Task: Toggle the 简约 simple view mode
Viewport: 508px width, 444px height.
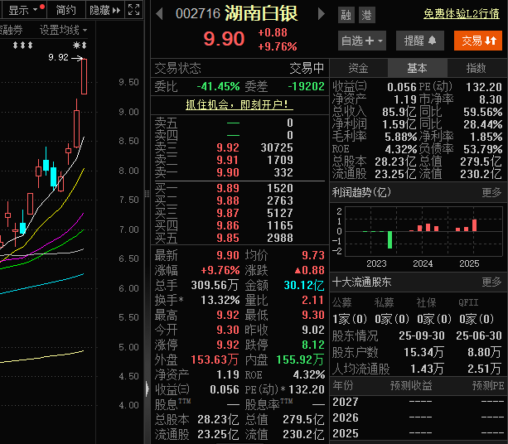Action: click(65, 10)
